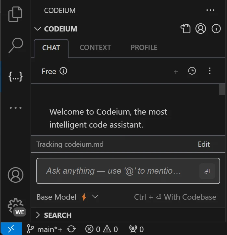This screenshot has width=227, height=235.
Task: Select the Codeium braces icon
Action: [x=15, y=77]
